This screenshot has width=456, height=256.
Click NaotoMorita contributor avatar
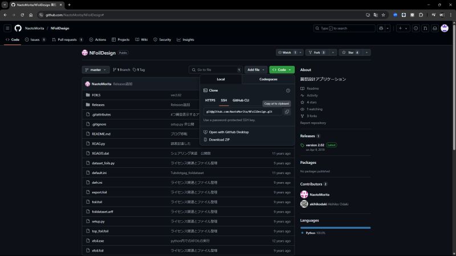[304, 195]
